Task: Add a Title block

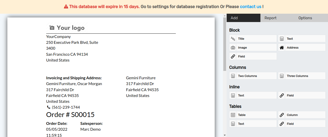Action: [x=253, y=39]
